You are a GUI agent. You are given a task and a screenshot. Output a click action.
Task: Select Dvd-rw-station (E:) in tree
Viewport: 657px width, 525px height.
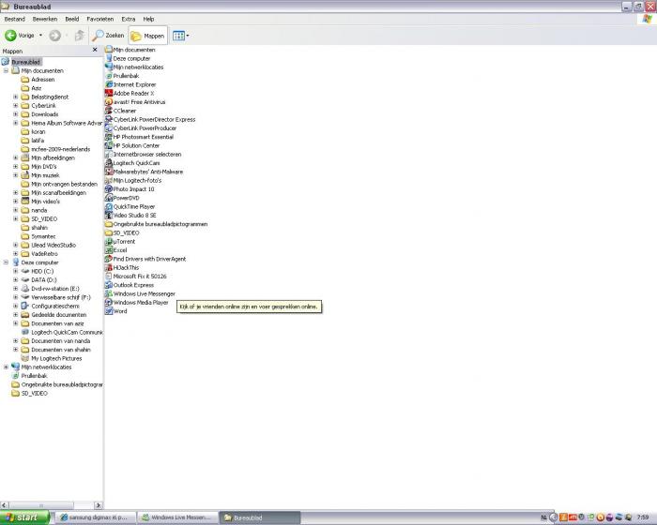pyautogui.click(x=50, y=289)
